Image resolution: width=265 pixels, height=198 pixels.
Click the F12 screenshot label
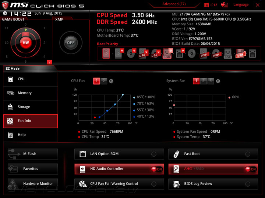click(214, 5)
